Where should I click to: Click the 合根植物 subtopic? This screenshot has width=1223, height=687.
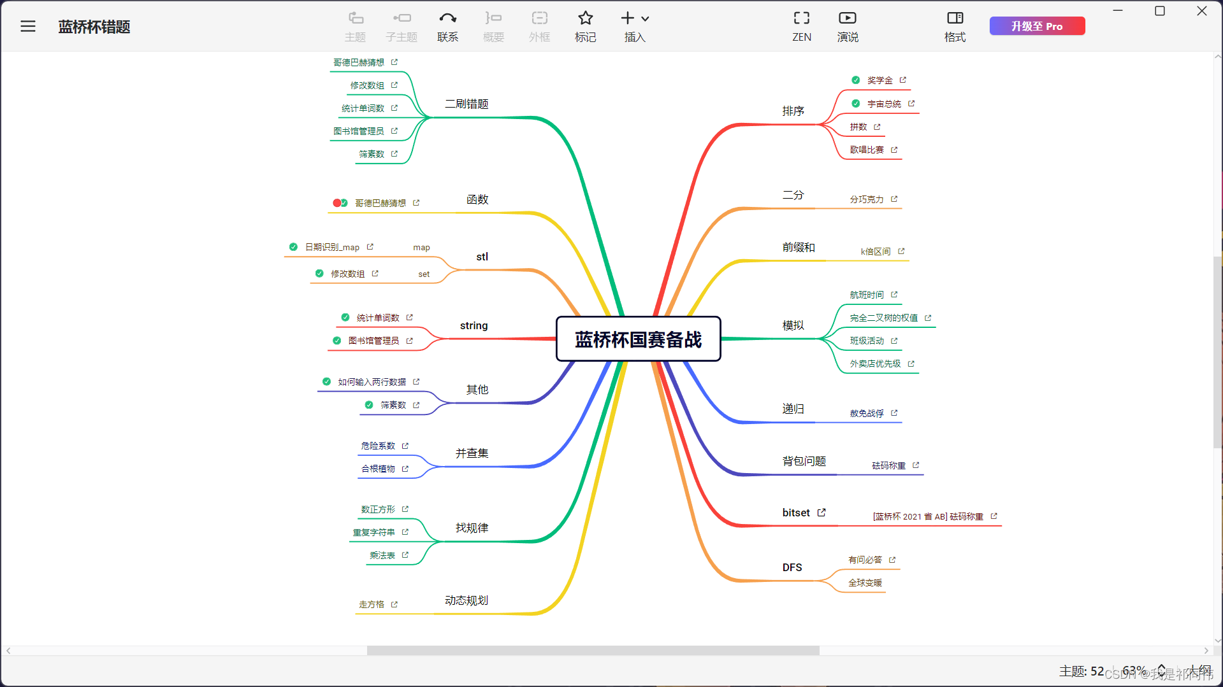point(378,469)
